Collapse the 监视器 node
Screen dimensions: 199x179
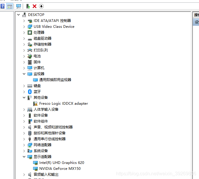24,74
